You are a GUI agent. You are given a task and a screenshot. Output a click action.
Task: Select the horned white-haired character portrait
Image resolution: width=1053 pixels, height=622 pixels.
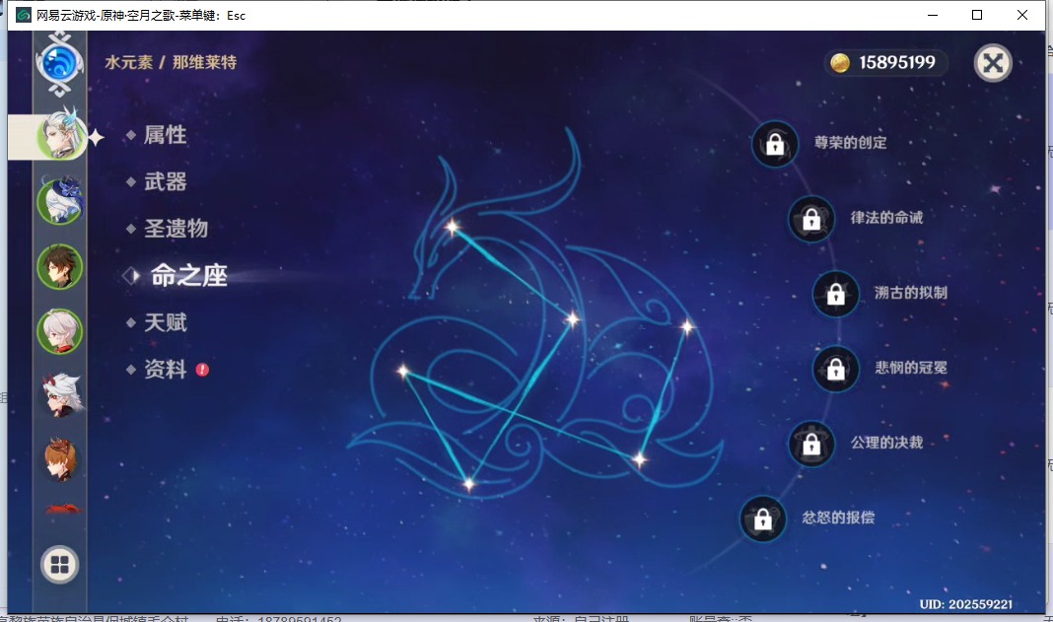click(59, 395)
